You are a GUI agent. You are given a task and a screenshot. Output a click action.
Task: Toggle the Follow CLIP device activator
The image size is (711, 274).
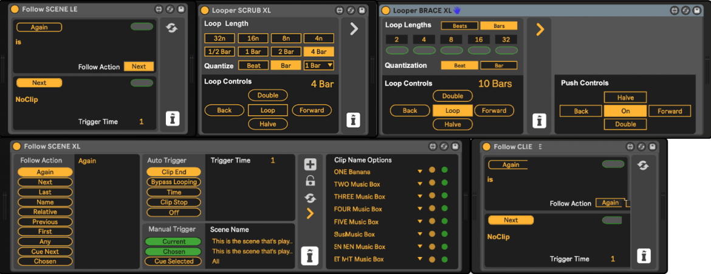pos(486,147)
